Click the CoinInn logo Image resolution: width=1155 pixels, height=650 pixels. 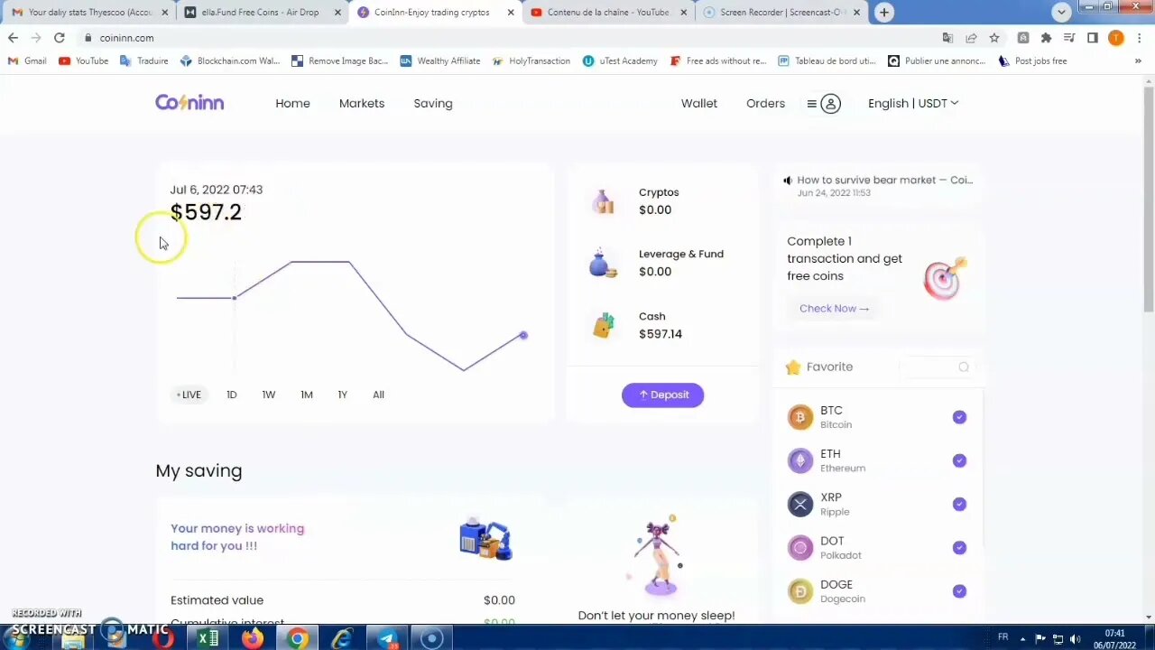[x=189, y=103]
